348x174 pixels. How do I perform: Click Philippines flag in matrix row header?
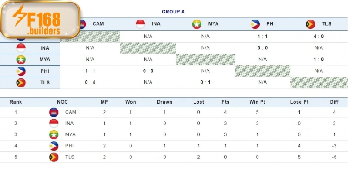pos(21,71)
